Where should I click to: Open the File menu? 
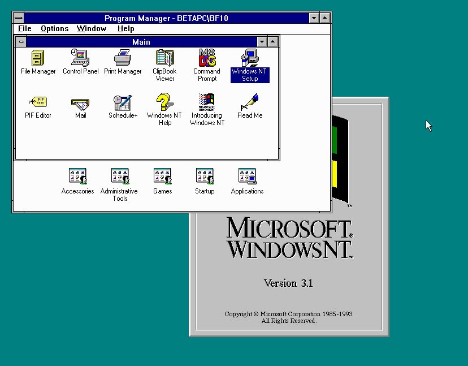tap(24, 29)
